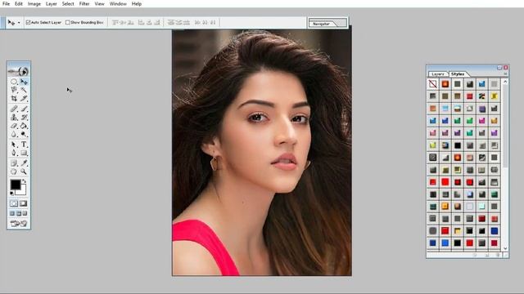
Task: Select the Move tool in the toolbox
Action: tap(24, 82)
